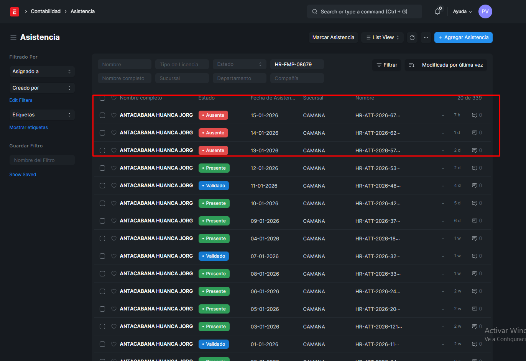
Task: Click the PV user avatar
Action: [485, 11]
